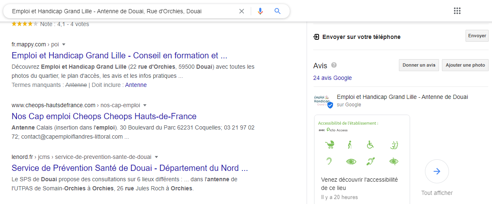This screenshot has width=492, height=204.
Task: Click the blue magnifying glass search icon
Action: tap(278, 11)
